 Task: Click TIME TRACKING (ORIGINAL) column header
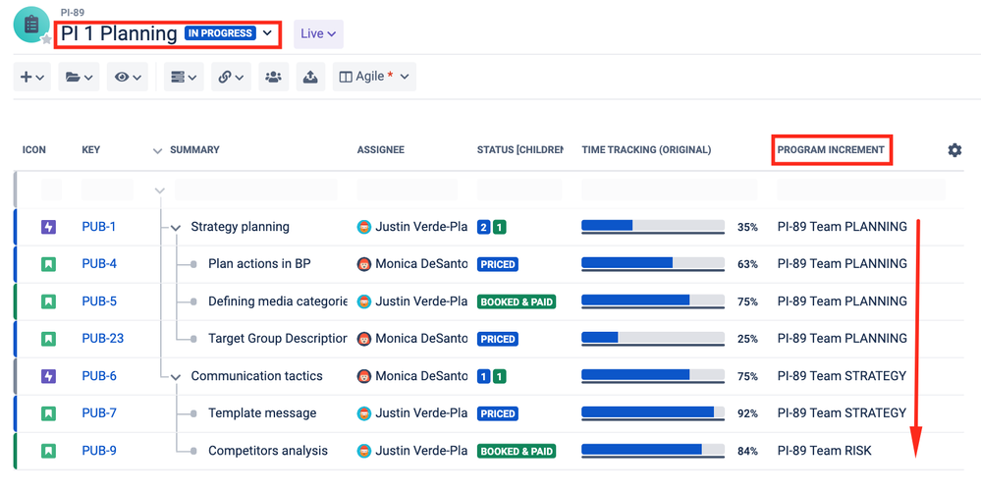click(646, 150)
